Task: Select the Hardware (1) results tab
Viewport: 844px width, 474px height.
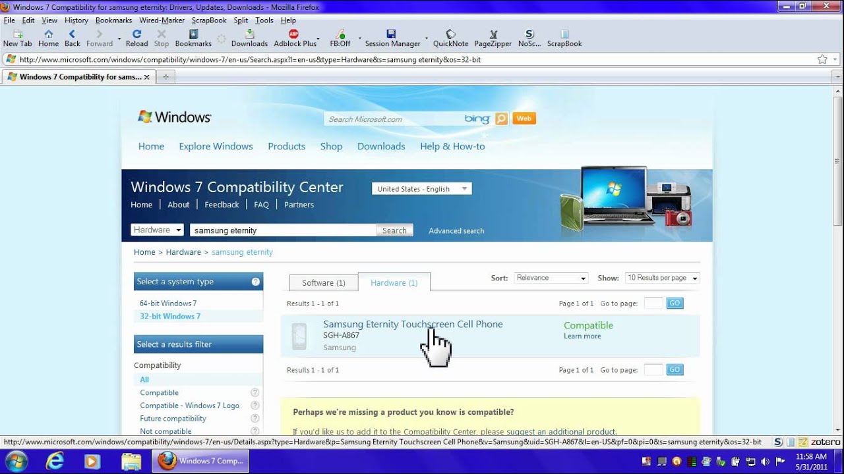Action: coord(394,282)
